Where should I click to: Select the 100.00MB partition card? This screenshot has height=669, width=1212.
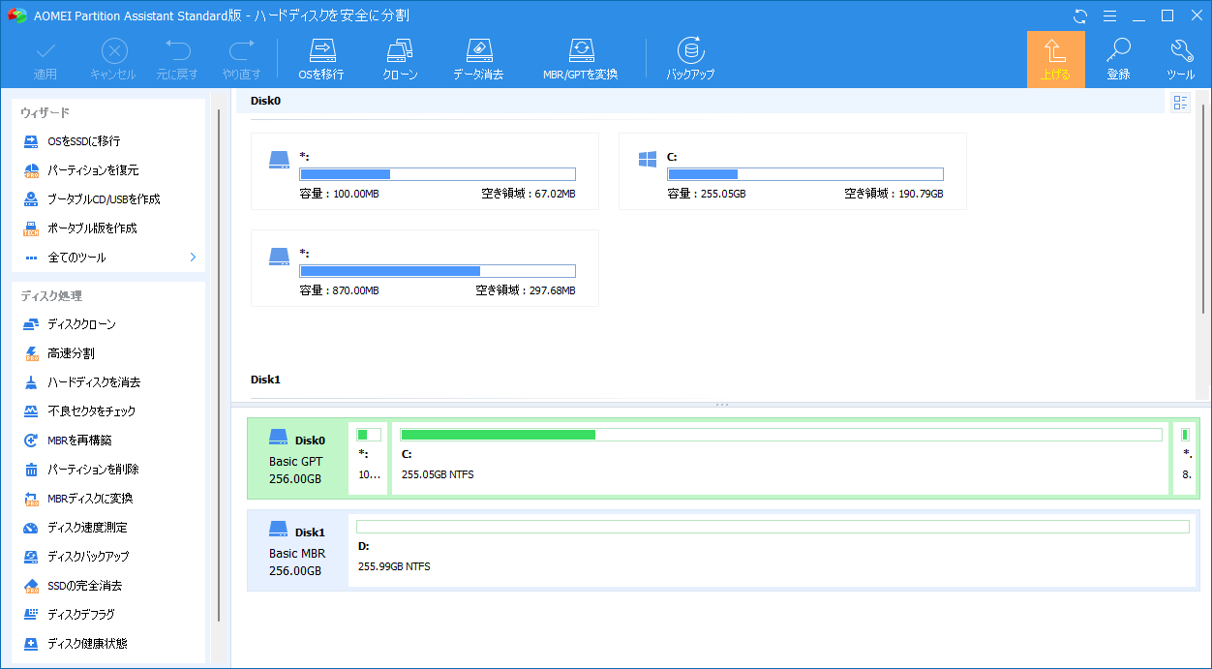coord(425,171)
